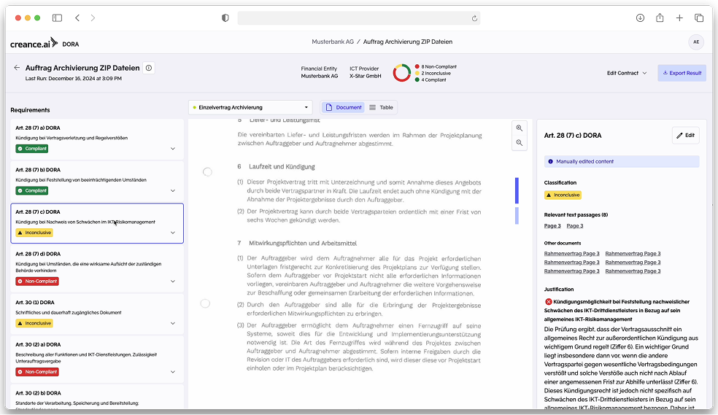Expand the Art. 30 (1) DORA card
The image size is (718, 415).
click(x=173, y=324)
